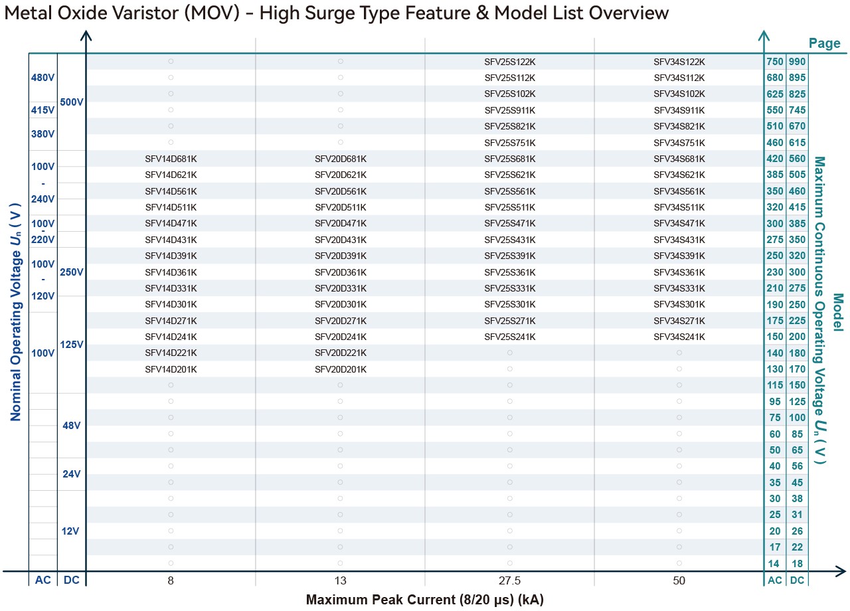Open the SFV20D681K model page

[340, 159]
